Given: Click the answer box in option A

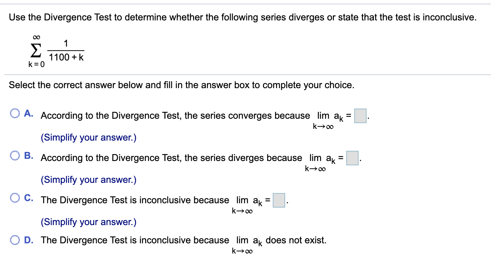Looking at the screenshot, I should point(360,116).
